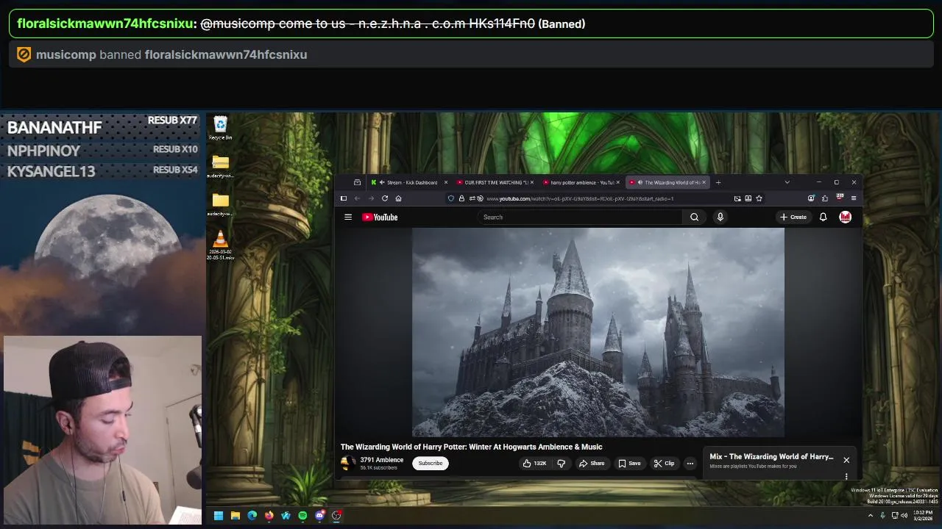This screenshot has width=942, height=529.
Task: Open the Recycle Bin desktop icon
Action: [220, 128]
